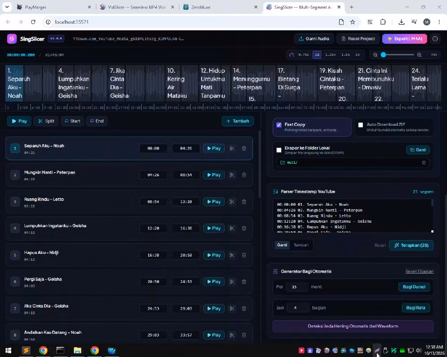The width and height of the screenshot is (447, 357).
Task: Click the Fit zoom button
Action: click(x=434, y=54)
